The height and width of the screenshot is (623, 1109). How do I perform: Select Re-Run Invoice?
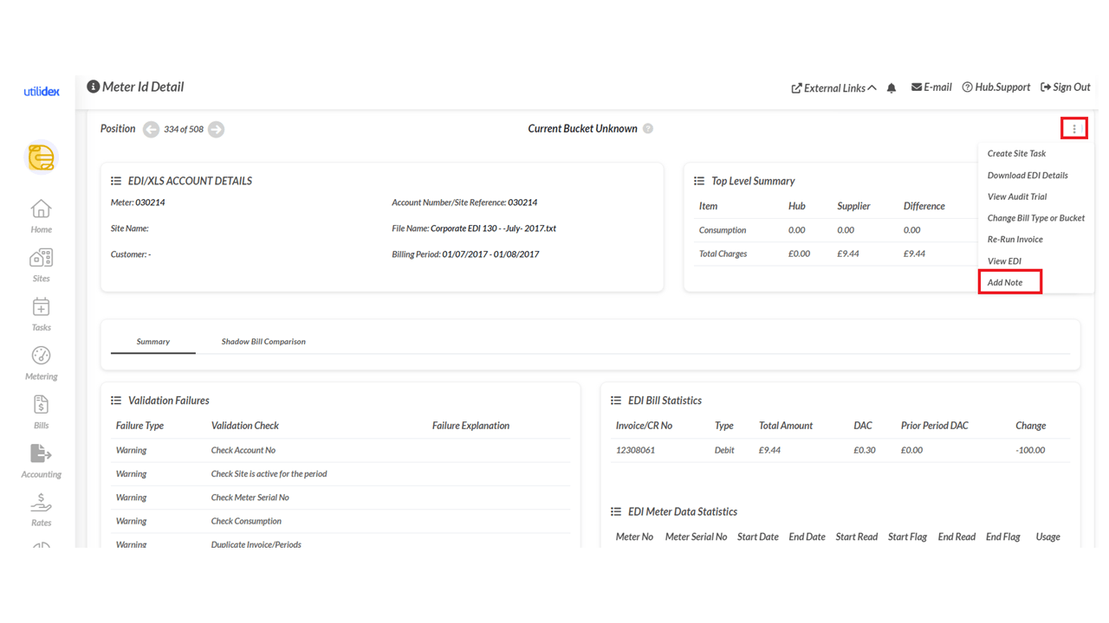[x=1015, y=239]
